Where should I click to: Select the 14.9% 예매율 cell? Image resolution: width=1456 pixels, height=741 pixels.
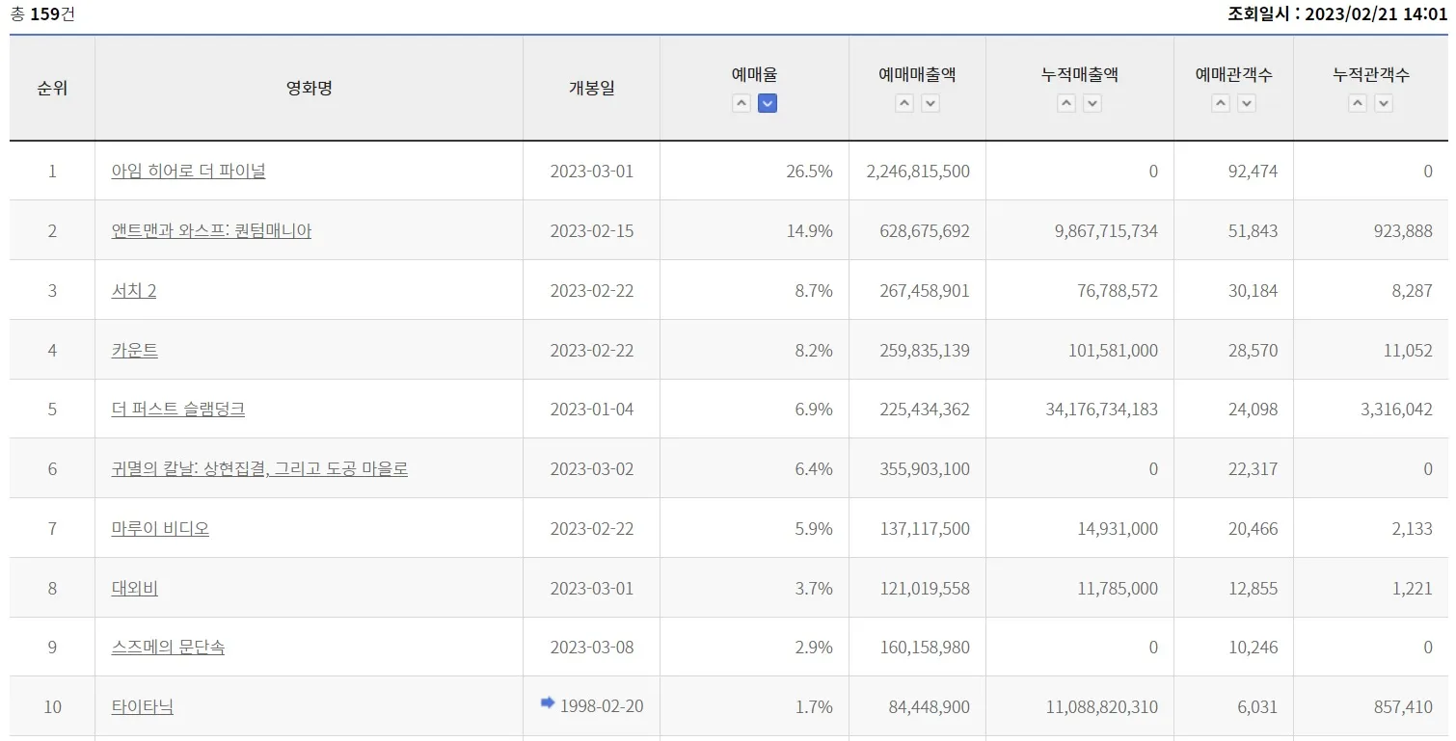(x=755, y=231)
